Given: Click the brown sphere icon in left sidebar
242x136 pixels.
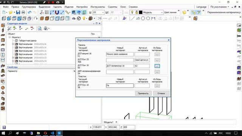Looking at the screenshot, I should pyautogui.click(x=3, y=88).
